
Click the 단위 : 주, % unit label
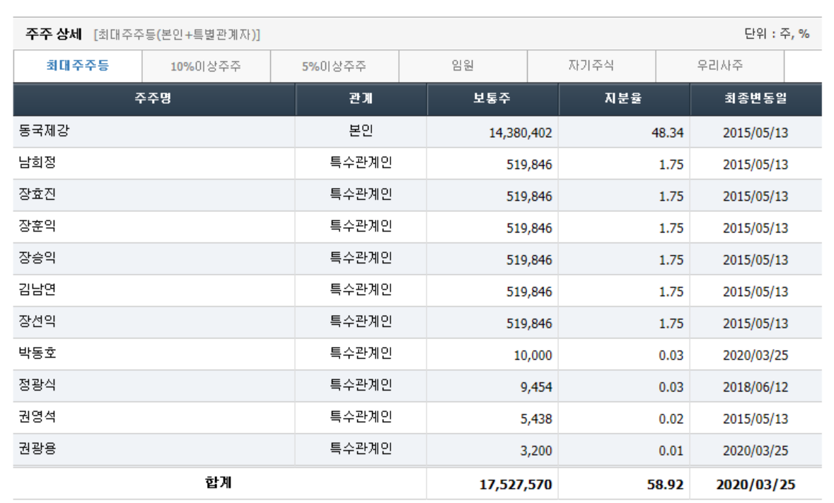[777, 34]
